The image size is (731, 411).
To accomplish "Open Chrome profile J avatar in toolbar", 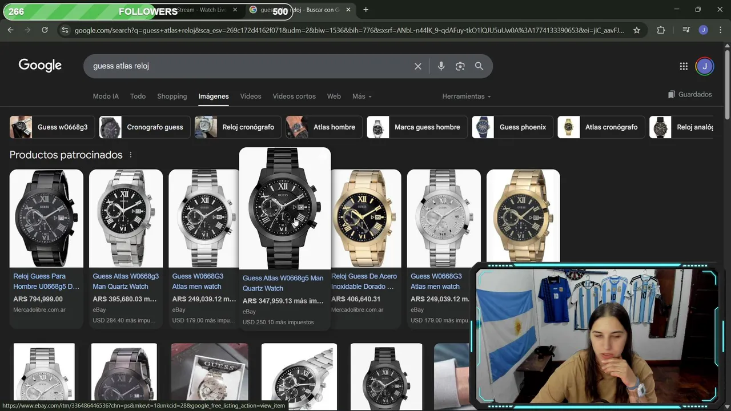I will [703, 30].
